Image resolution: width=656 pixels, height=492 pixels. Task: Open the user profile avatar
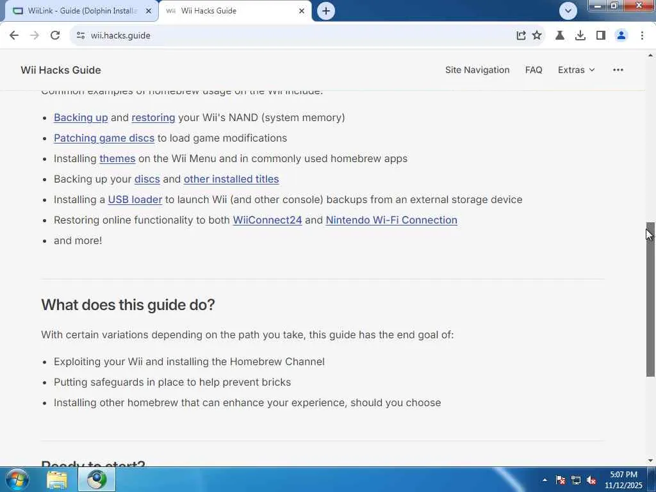click(x=621, y=36)
